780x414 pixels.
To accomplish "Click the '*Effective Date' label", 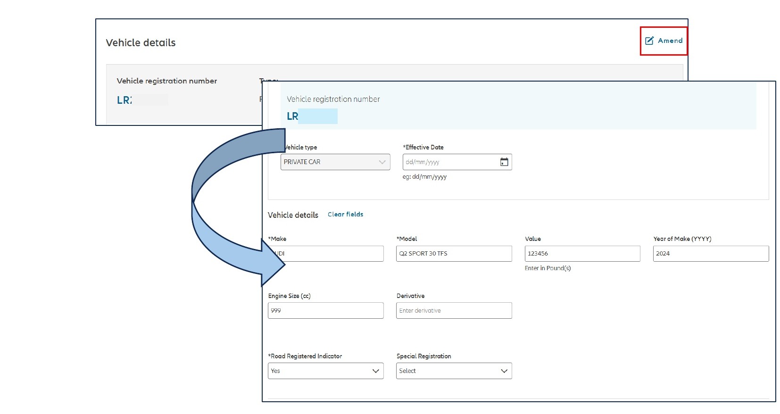I will point(423,147).
